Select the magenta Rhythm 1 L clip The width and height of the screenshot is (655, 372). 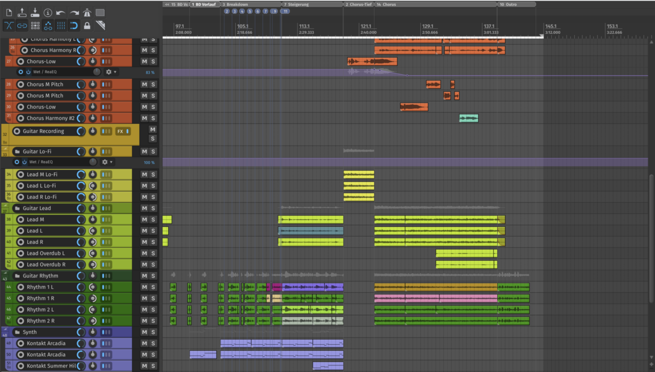(276, 287)
